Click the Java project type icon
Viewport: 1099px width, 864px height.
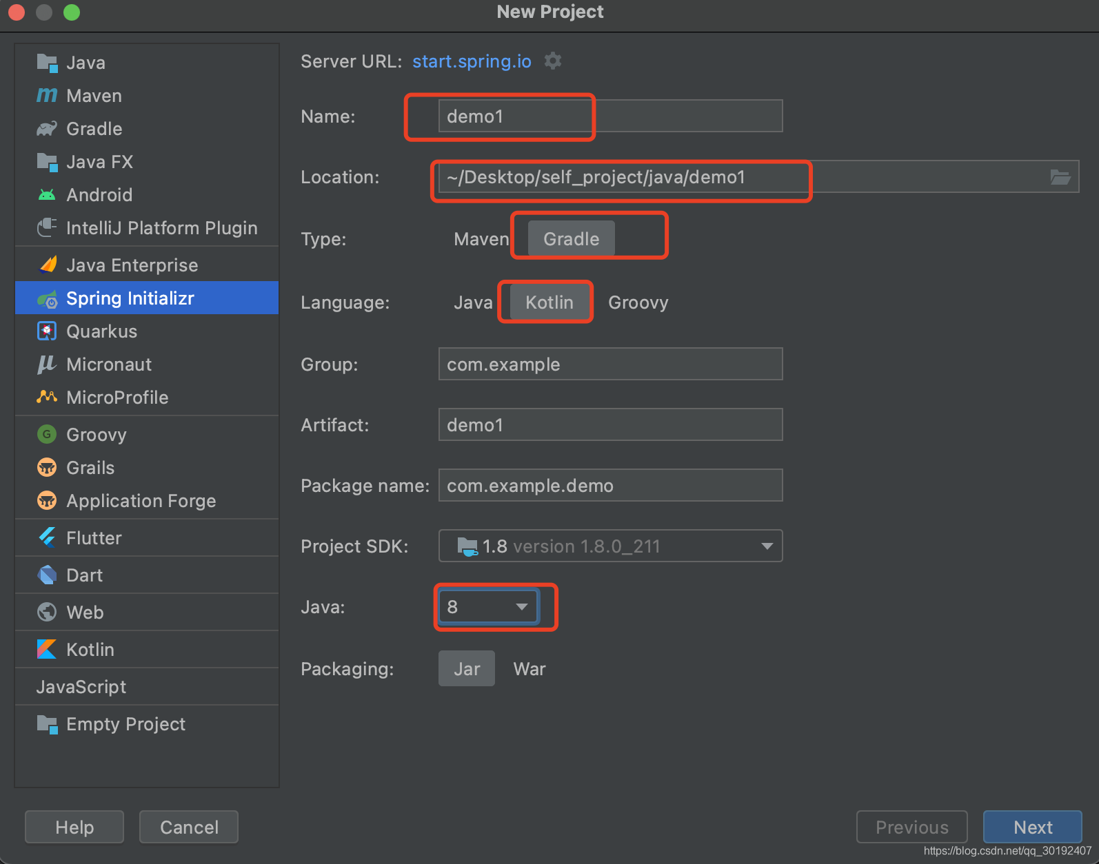[x=47, y=63]
